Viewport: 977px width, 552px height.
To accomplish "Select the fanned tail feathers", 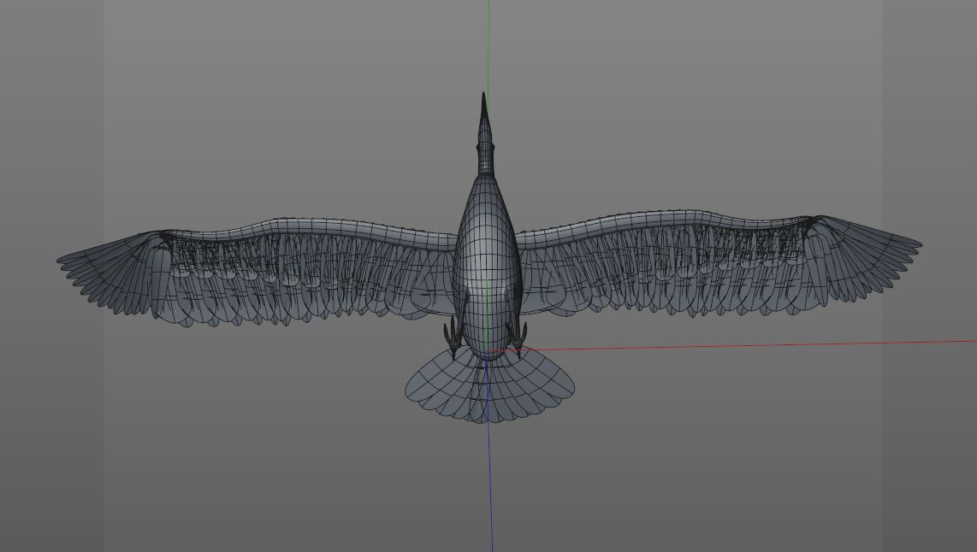I will (489, 386).
